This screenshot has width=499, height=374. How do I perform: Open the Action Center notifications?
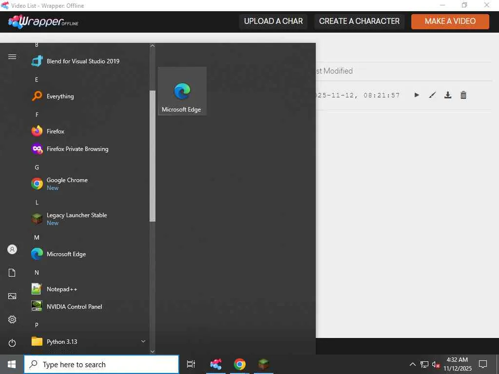[x=483, y=364]
